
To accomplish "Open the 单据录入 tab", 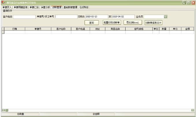I will (7, 7).
